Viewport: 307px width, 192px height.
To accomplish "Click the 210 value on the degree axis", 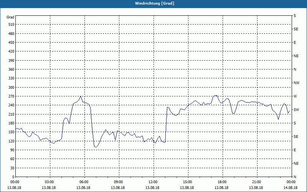I will (x=12, y=114).
